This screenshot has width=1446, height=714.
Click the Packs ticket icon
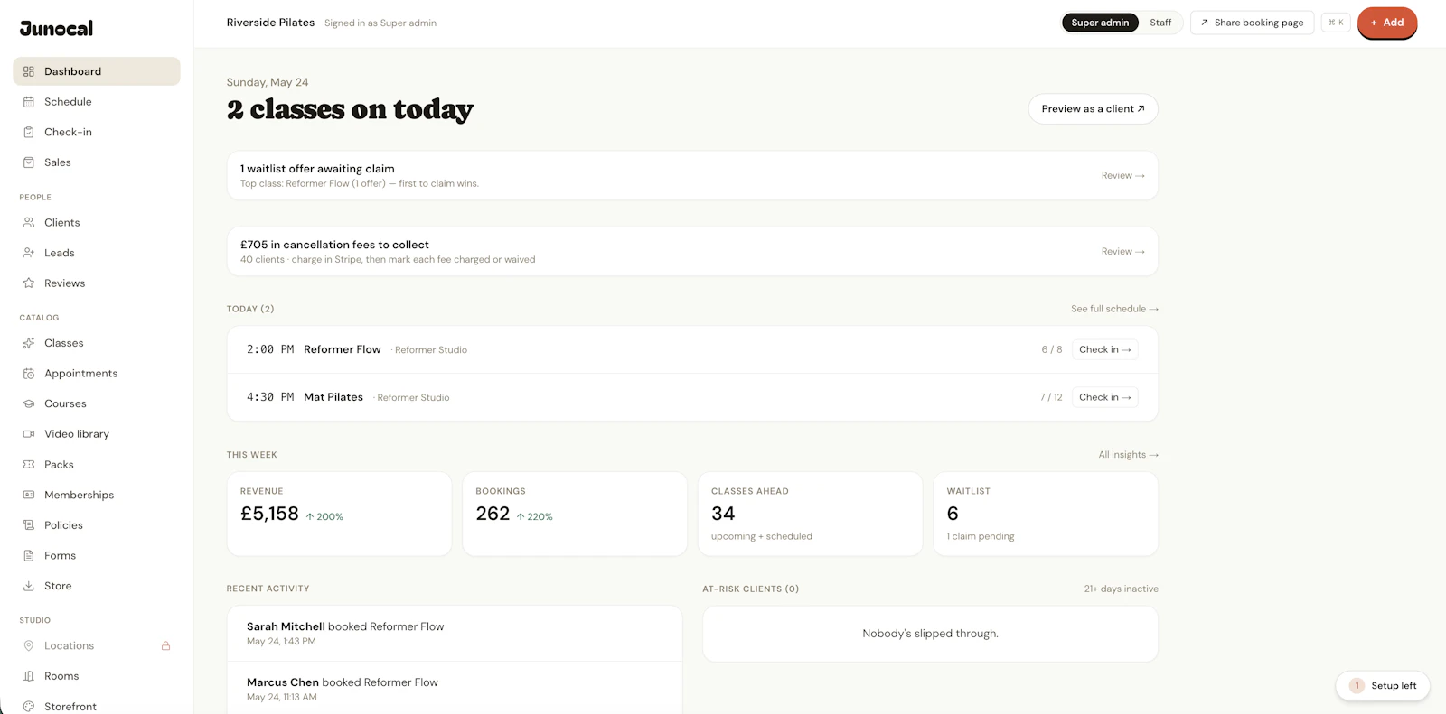click(29, 465)
